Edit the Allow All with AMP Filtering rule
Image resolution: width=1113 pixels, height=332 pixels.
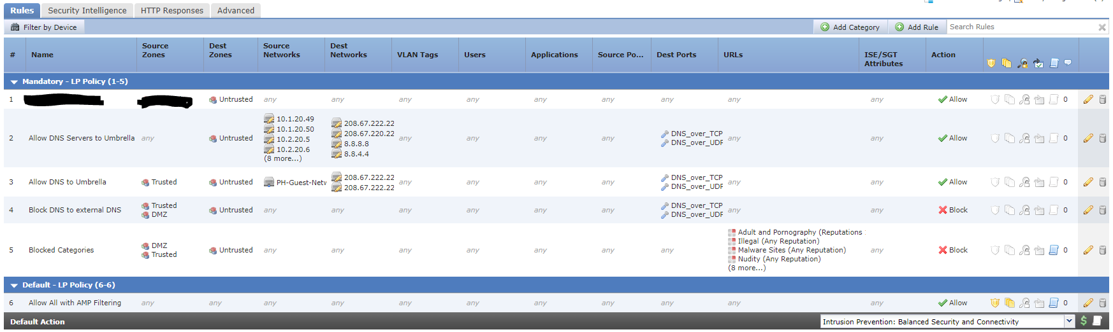point(1088,303)
